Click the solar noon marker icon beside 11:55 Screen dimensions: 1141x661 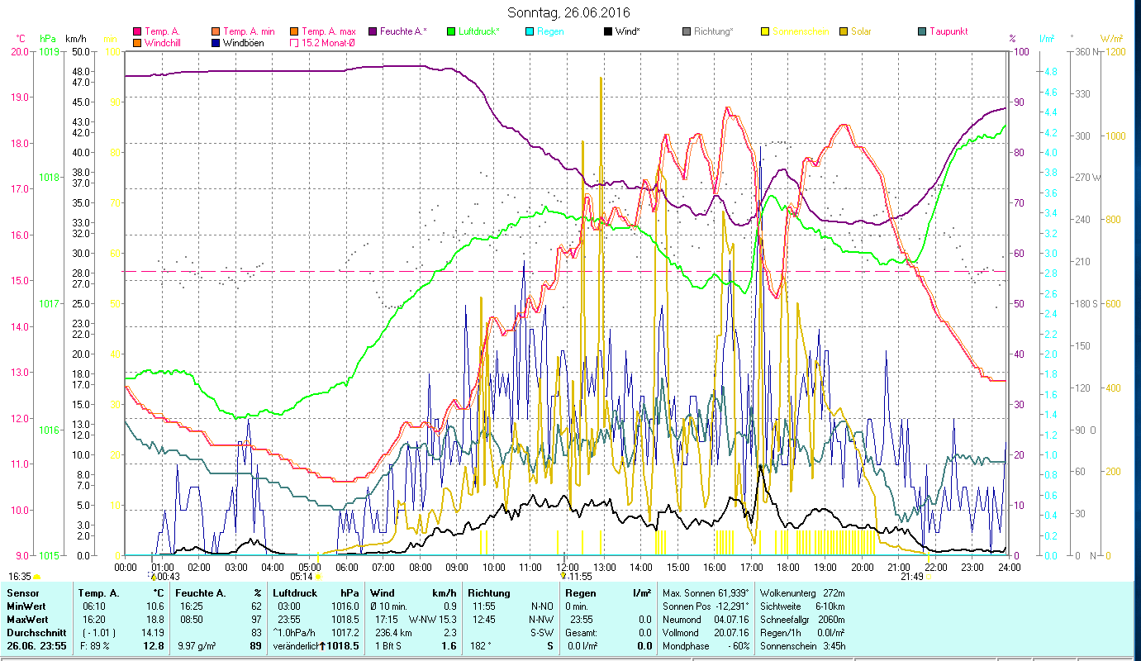(x=563, y=576)
